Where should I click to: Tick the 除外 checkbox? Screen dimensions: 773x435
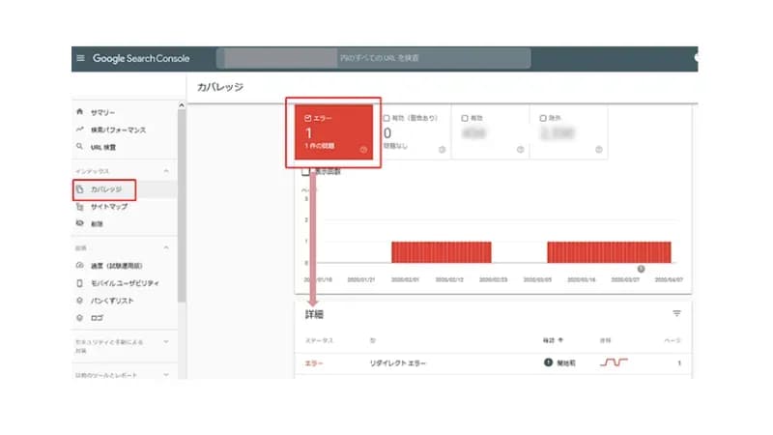tap(545, 118)
